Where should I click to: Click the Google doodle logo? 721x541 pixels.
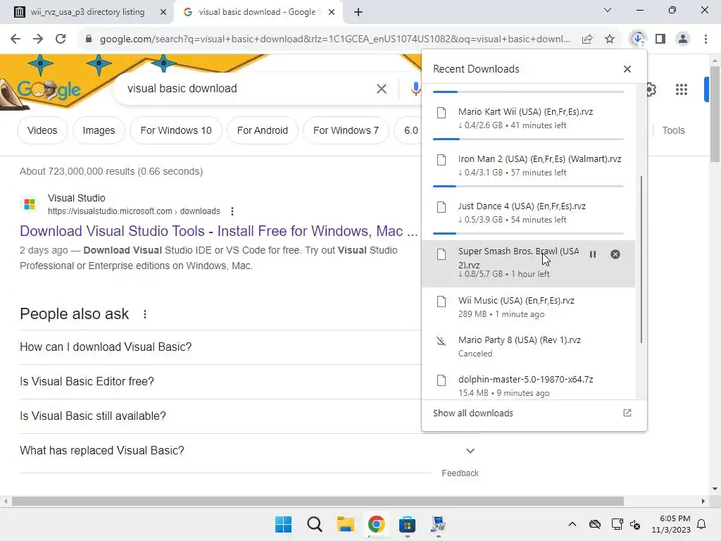pyautogui.click(x=49, y=89)
